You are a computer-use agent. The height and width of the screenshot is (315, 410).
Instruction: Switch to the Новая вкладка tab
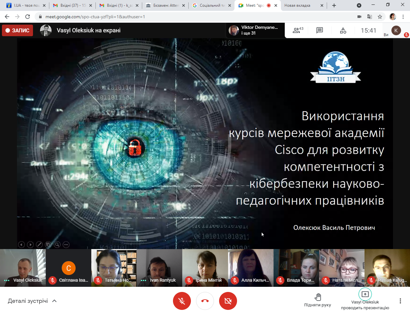(x=298, y=5)
